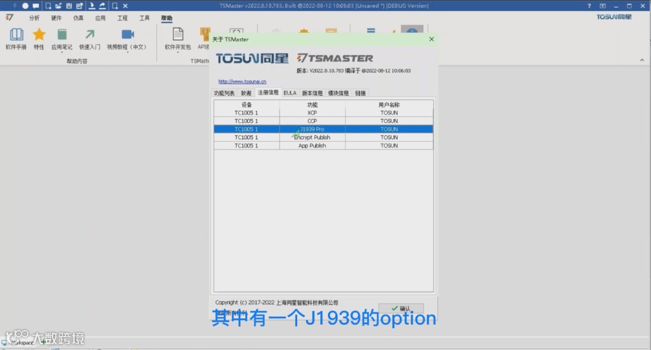
Task: Select the App Publish function cell
Action: (x=312, y=146)
